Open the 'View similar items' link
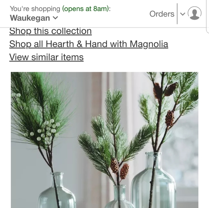The width and height of the screenshot is (209, 208). pos(46,57)
